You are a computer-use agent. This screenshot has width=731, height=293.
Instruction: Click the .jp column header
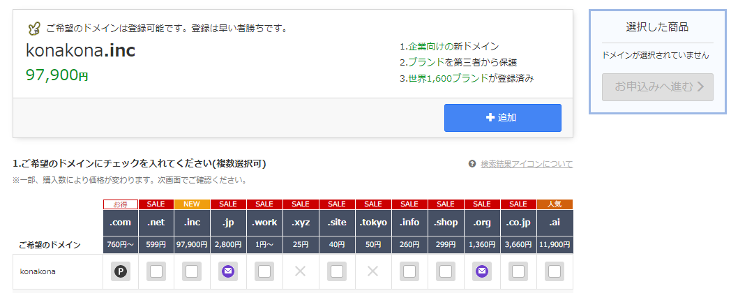(x=229, y=223)
